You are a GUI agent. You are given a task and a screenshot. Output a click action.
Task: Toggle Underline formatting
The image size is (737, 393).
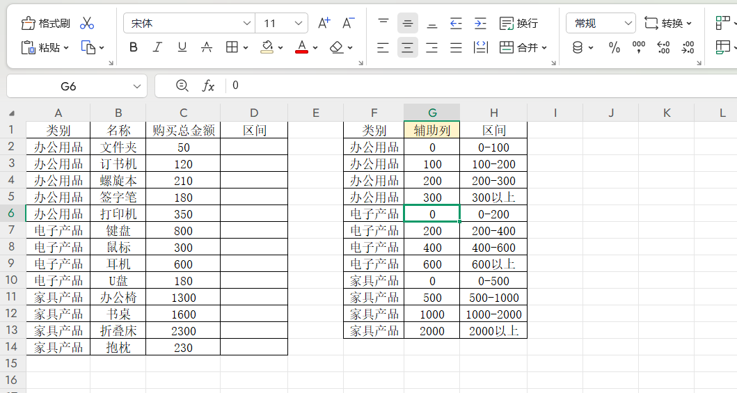click(182, 47)
